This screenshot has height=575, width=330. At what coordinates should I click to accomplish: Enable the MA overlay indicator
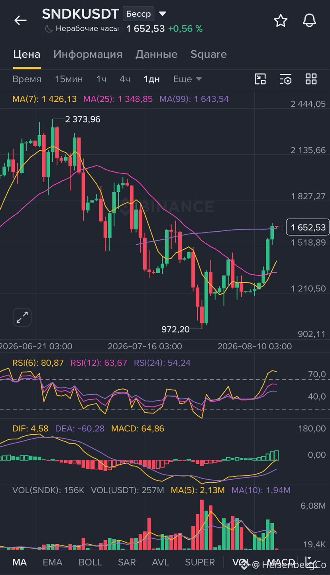click(20, 562)
